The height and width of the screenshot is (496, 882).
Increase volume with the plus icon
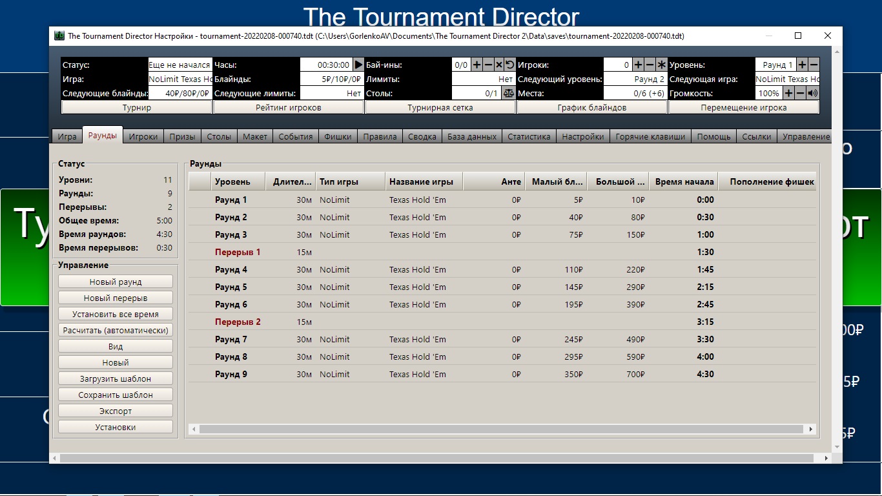(x=789, y=93)
